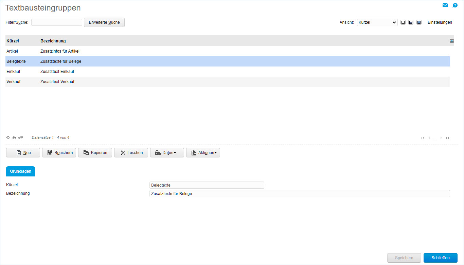Select the Verkauf cell in the table
The image size is (464, 265).
[x=14, y=82]
